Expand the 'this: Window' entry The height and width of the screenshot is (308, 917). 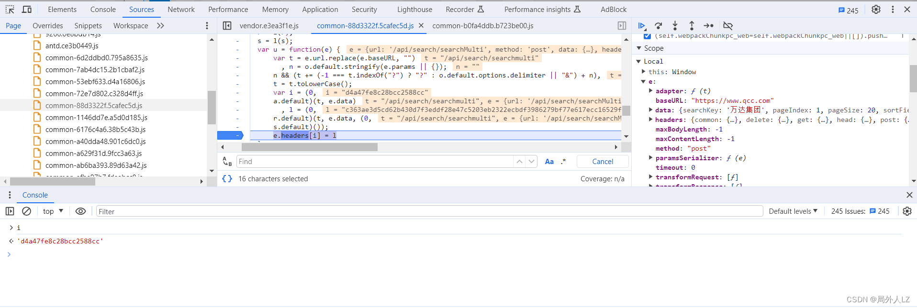point(644,72)
